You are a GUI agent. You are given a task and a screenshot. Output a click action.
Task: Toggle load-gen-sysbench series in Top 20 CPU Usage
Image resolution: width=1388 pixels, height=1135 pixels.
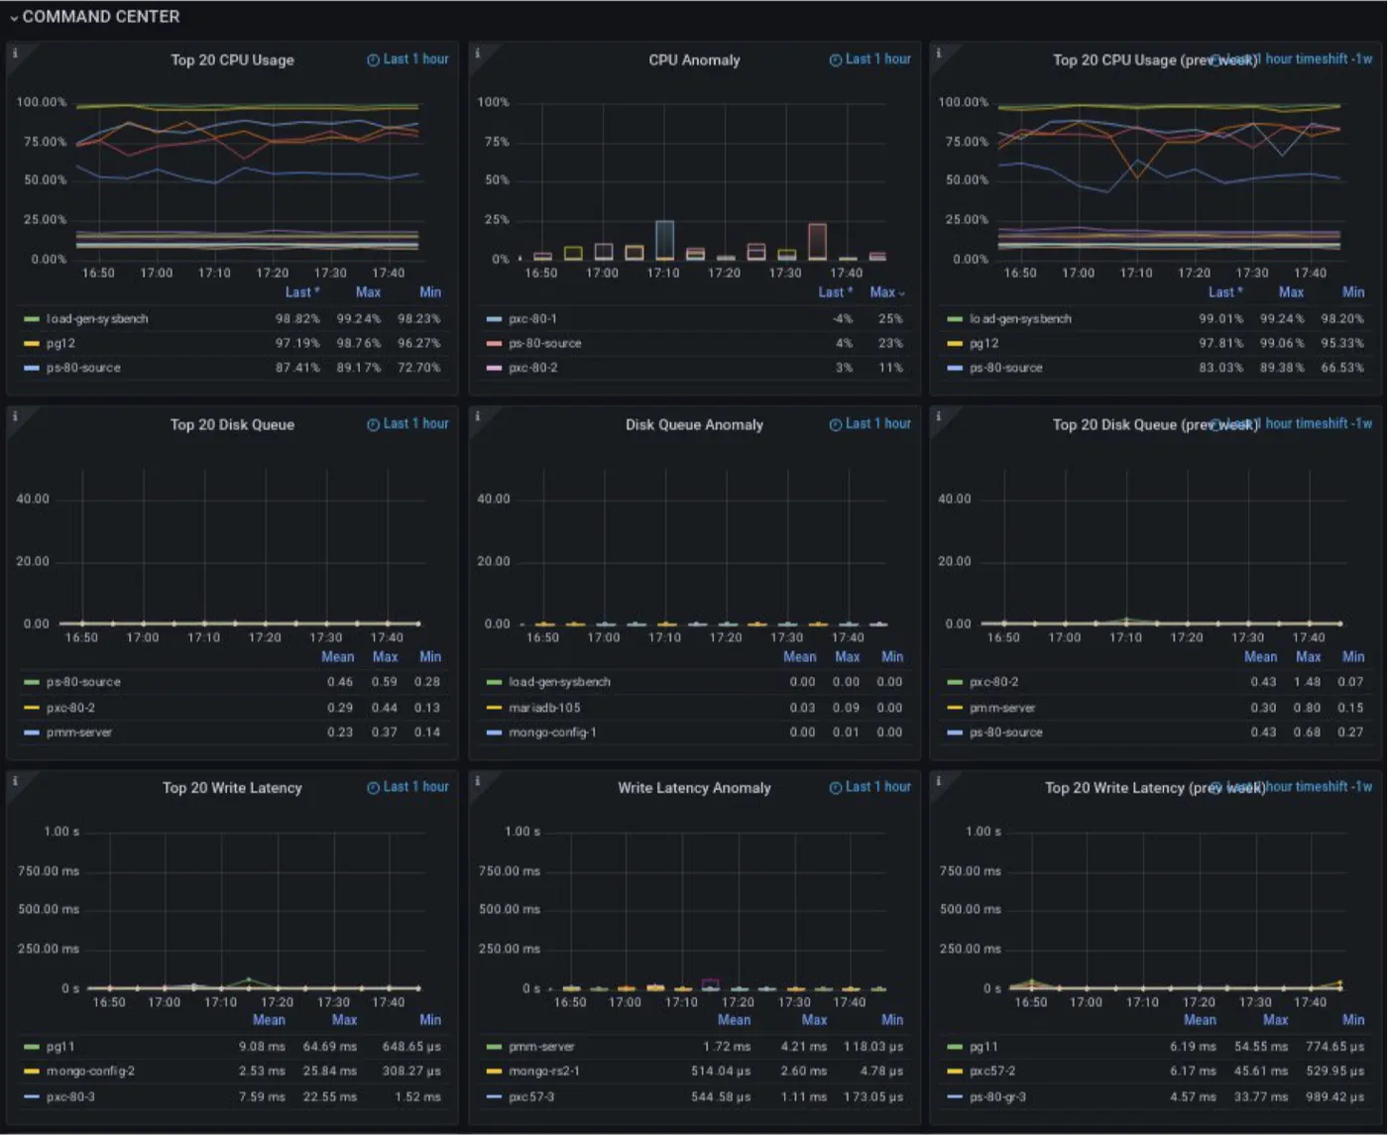tap(97, 319)
